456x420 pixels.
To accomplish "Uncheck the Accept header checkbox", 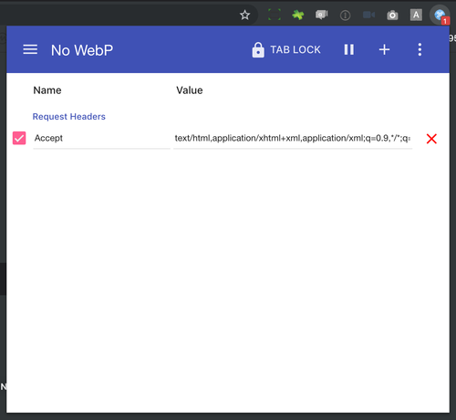I will (x=19, y=138).
